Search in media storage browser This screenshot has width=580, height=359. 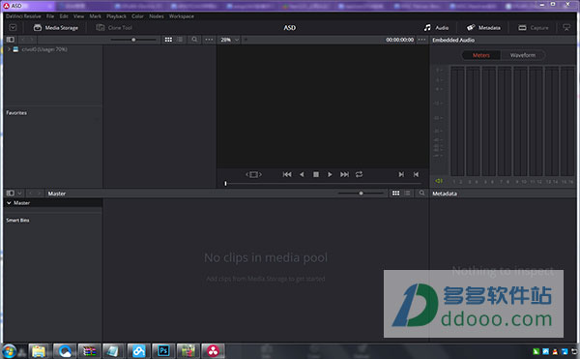click(194, 40)
